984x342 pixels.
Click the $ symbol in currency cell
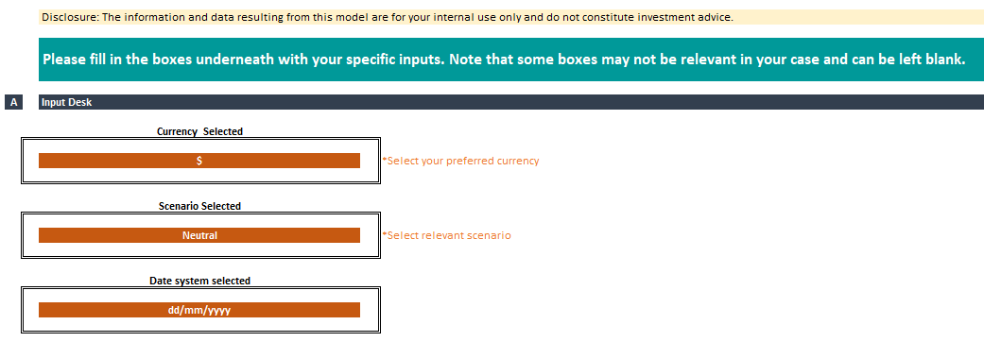pos(199,161)
